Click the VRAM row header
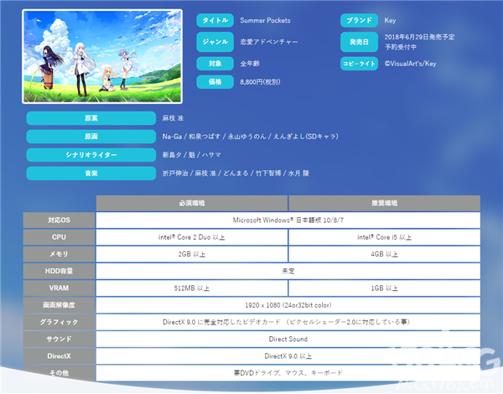503x394 pixels. [x=59, y=288]
